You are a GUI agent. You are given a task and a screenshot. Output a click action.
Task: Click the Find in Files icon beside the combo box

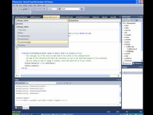coord(59,9)
